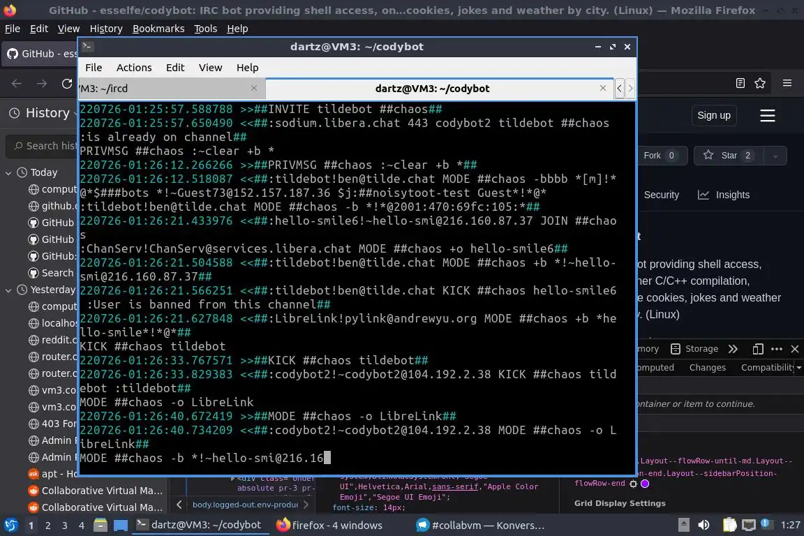The image size is (804, 536).
Task: Reload the Firefox page
Action: point(67,84)
